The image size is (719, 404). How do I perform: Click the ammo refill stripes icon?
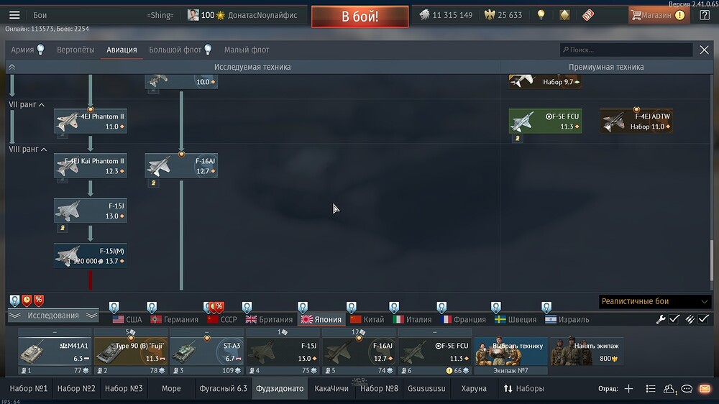tap(690, 319)
